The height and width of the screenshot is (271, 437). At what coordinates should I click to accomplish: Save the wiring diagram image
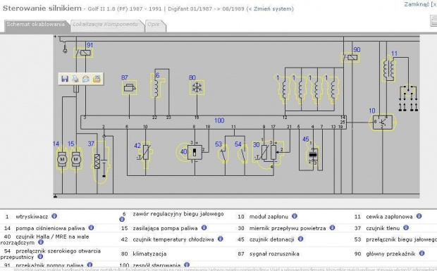click(x=65, y=79)
